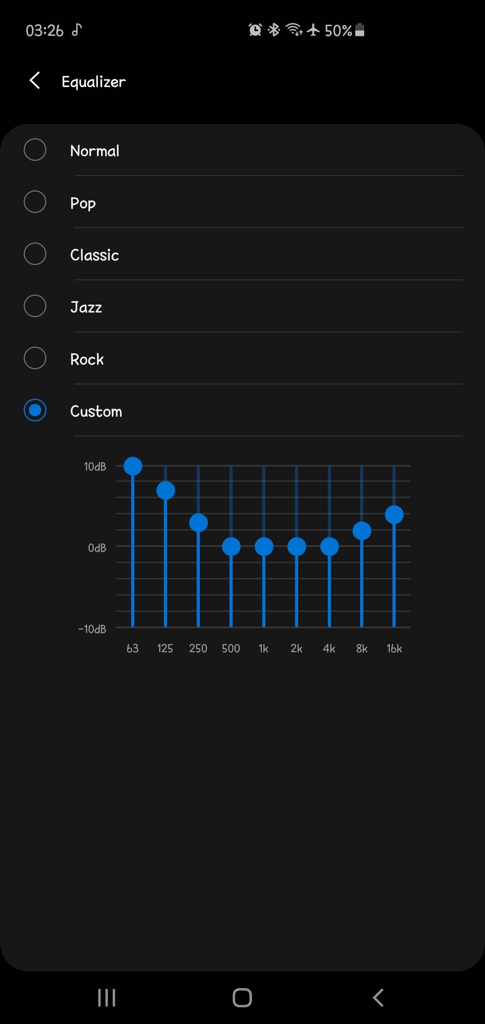Viewport: 485px width, 1024px height.
Task: Tap the airplane mode status icon
Action: click(313, 30)
